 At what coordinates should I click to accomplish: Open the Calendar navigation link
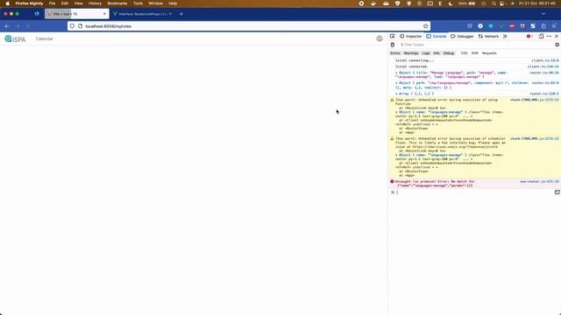tap(45, 38)
